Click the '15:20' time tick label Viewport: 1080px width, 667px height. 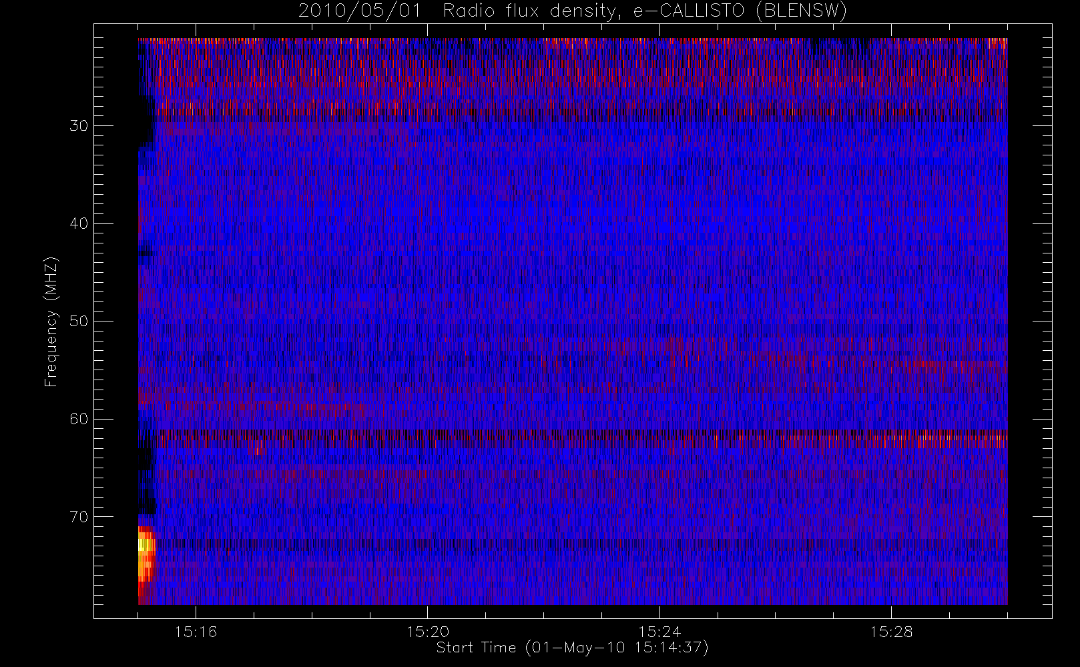coord(427,632)
